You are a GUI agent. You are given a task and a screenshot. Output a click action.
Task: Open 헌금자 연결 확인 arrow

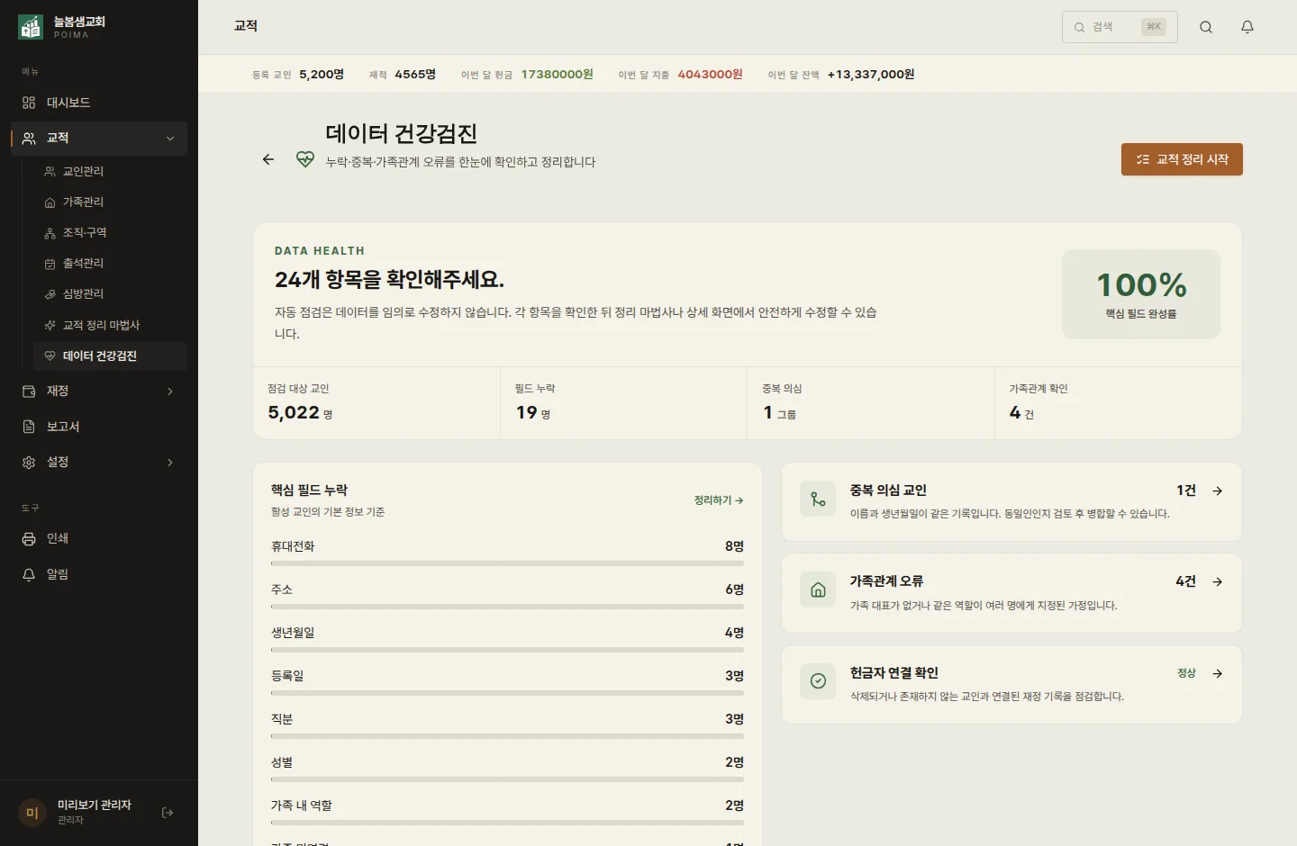pos(1218,673)
